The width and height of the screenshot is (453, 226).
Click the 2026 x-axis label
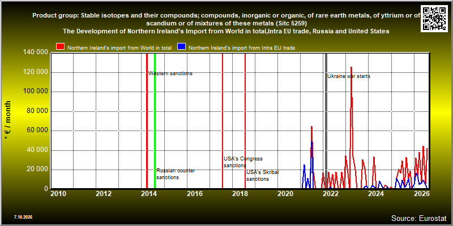pyautogui.click(x=422, y=193)
